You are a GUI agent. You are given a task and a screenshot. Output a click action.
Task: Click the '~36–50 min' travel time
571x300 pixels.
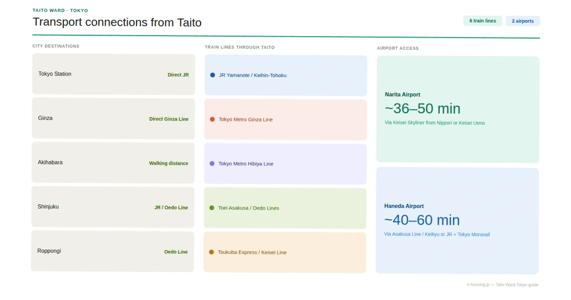coord(423,109)
